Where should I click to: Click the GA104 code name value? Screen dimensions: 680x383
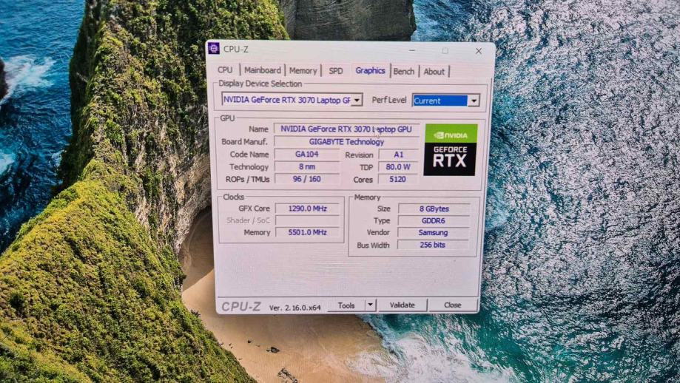307,155
